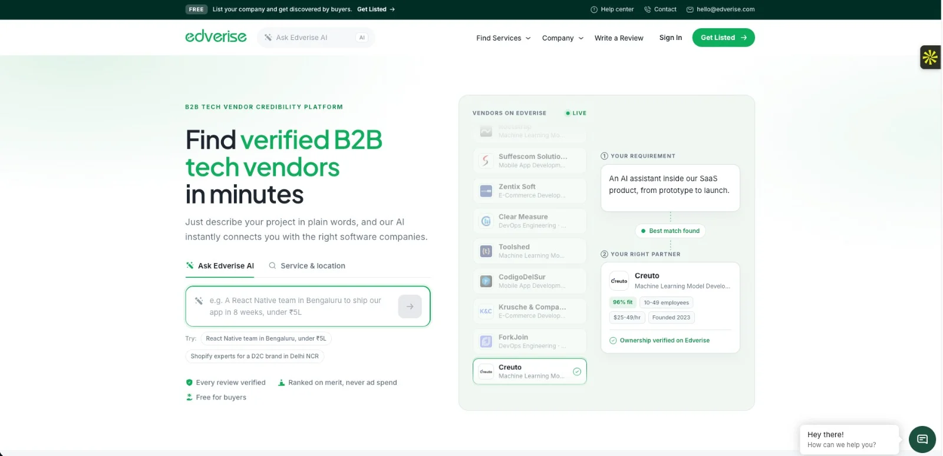Click the ForkJoin vendor logo
The width and height of the screenshot is (943, 456).
point(486,341)
